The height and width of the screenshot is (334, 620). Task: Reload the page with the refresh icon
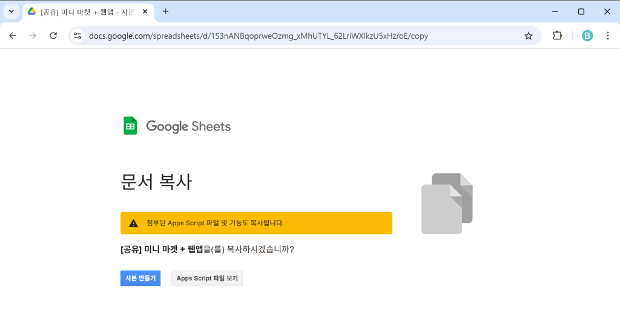tap(53, 36)
